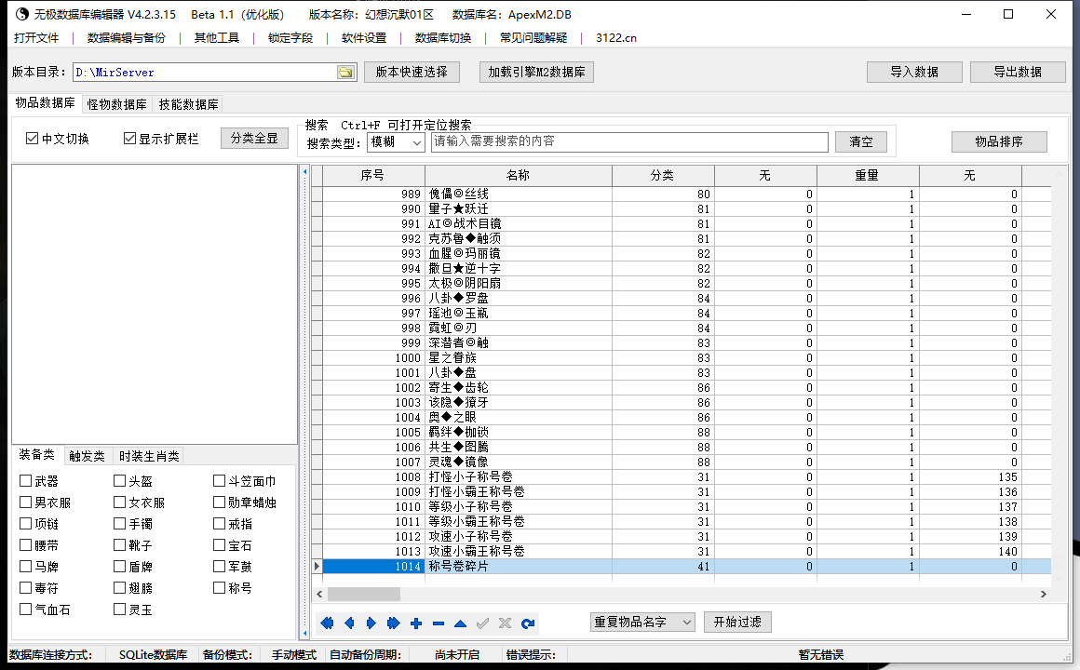Open the 打开文件 menu
1080x670 pixels.
pos(36,38)
